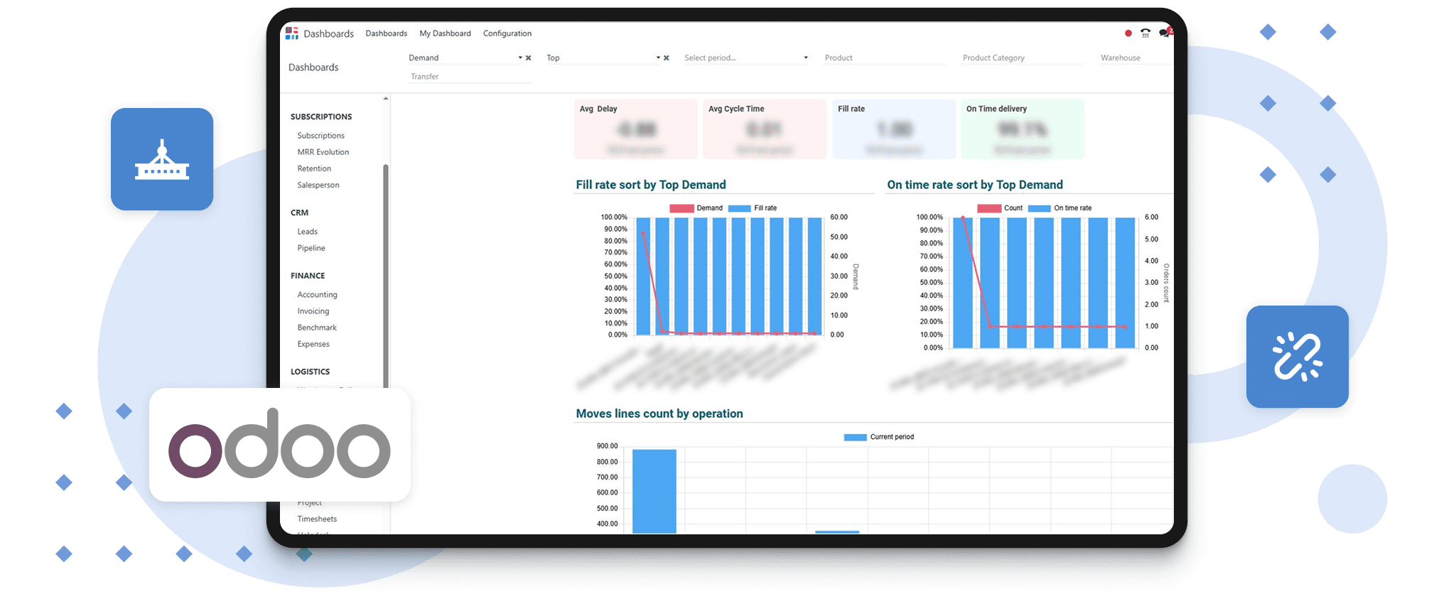Screen dimensions: 1456x599
Task: Toggle Demand series red legend swatch
Action: 681,208
